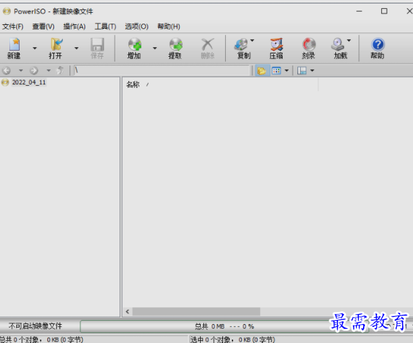Open the 工具(T) menu

pos(105,26)
